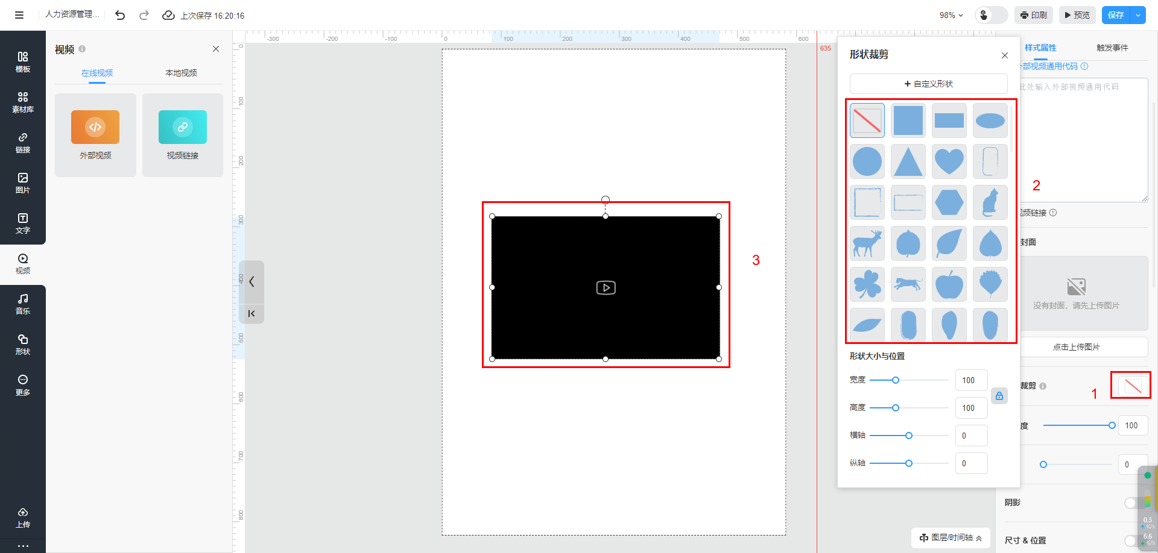
Task: Toggle the width-height aspect lock
Action: [x=999, y=396]
